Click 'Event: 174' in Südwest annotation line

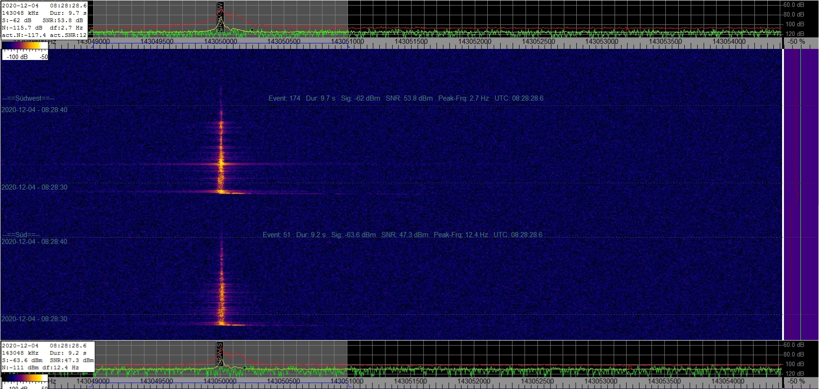[284, 98]
